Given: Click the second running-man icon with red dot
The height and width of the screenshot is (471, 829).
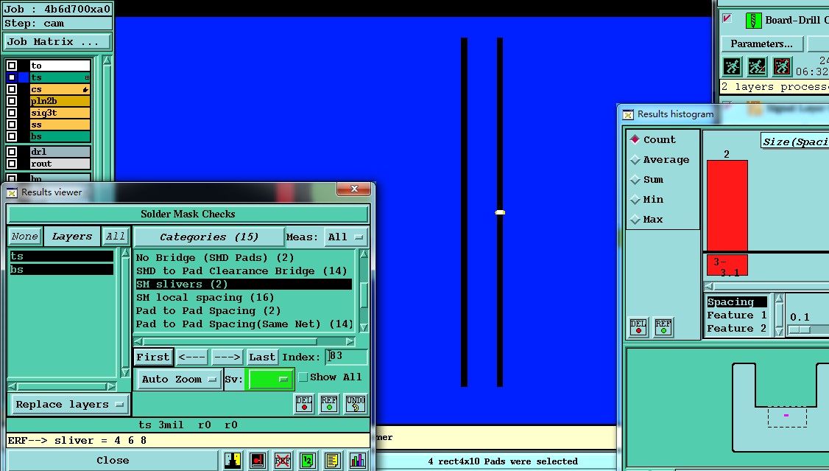Looking at the screenshot, I should click(757, 66).
